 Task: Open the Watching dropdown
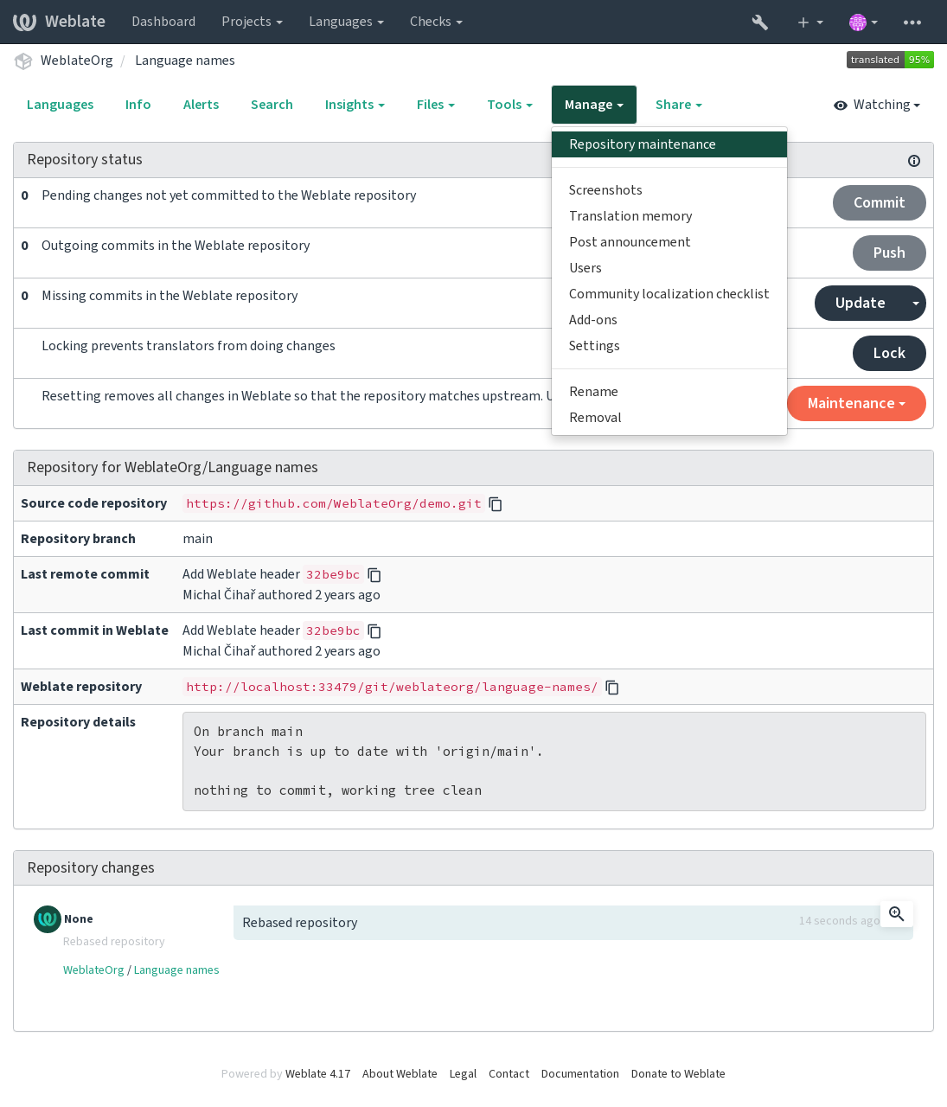tap(877, 105)
